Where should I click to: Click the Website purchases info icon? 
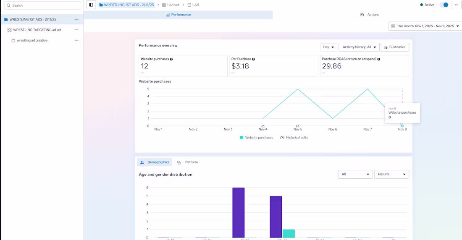coord(171,59)
